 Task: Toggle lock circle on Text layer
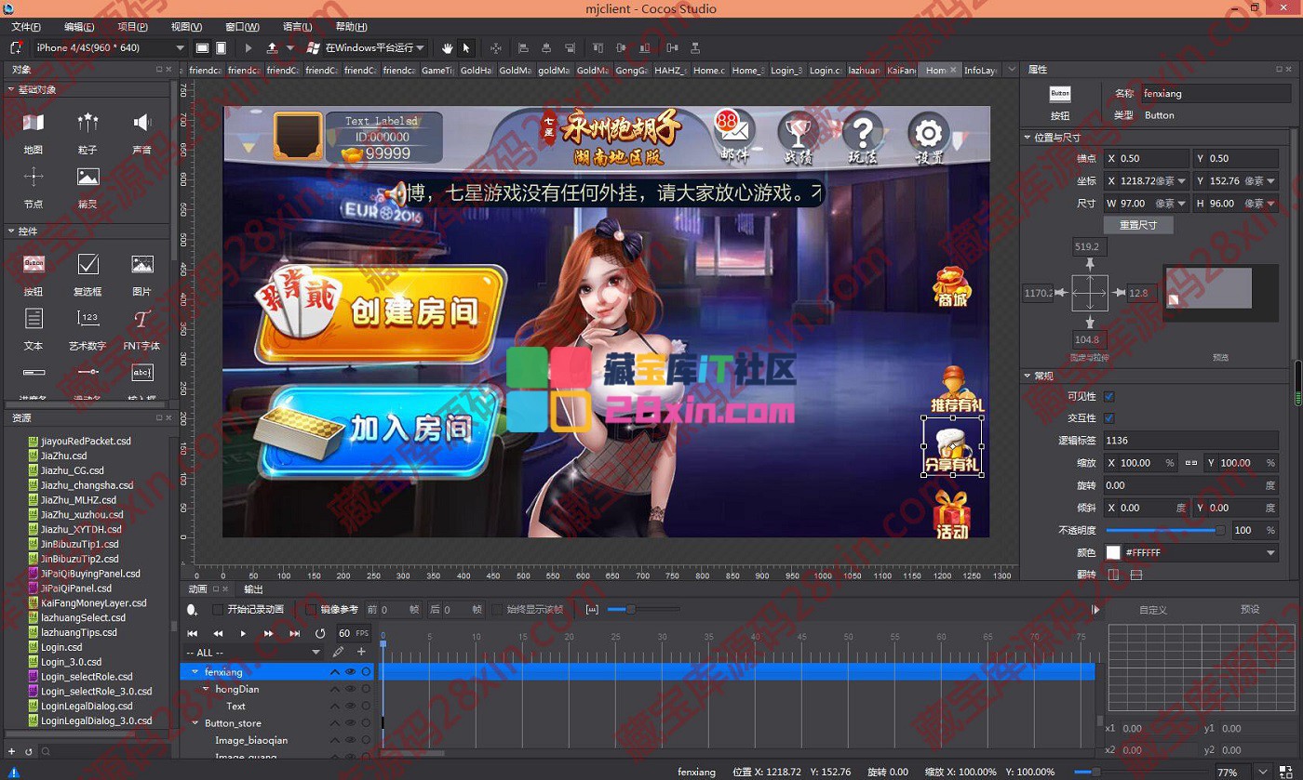pyautogui.click(x=367, y=707)
